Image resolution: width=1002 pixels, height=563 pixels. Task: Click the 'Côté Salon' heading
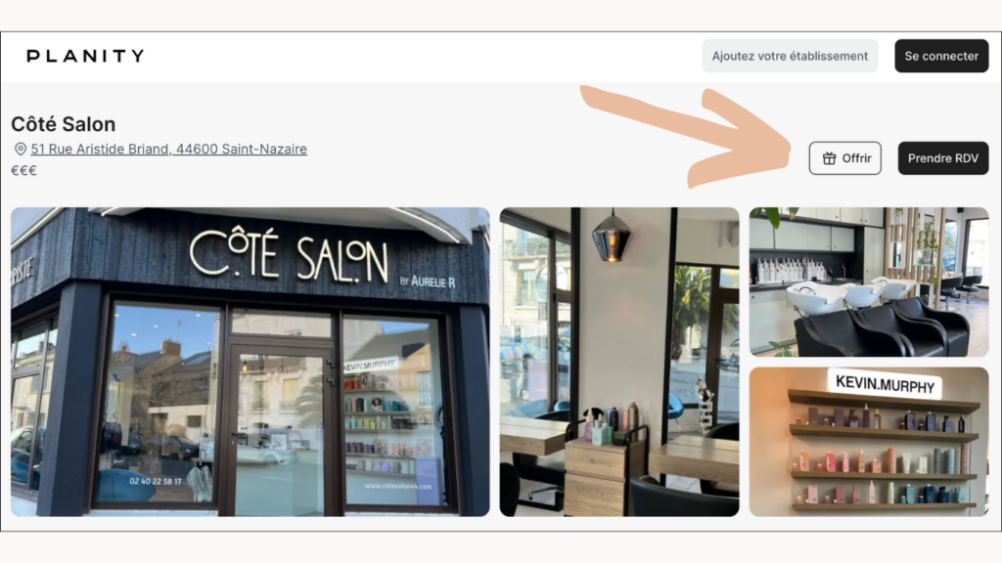[64, 124]
